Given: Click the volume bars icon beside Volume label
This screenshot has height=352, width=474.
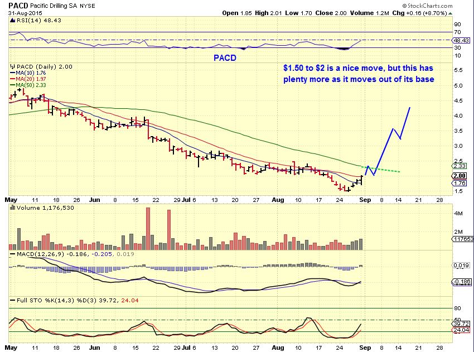Looking at the screenshot, I should tap(13, 208).
